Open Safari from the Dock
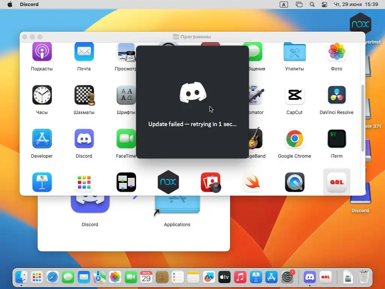 [53, 277]
